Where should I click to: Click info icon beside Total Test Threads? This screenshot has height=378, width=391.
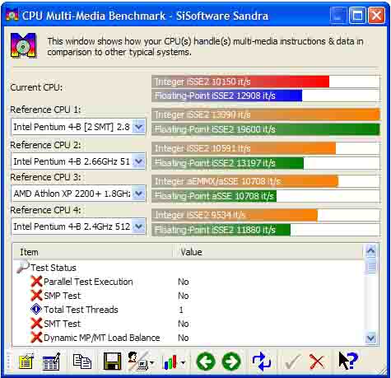36,310
